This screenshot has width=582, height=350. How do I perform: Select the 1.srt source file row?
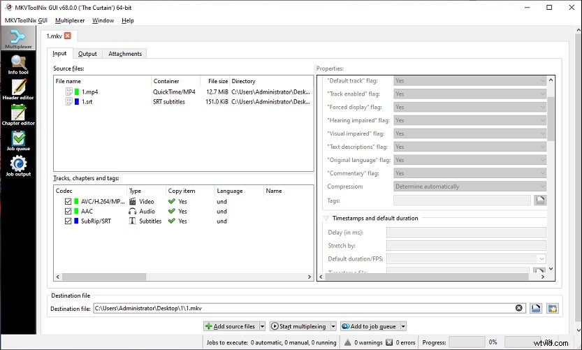click(x=183, y=101)
